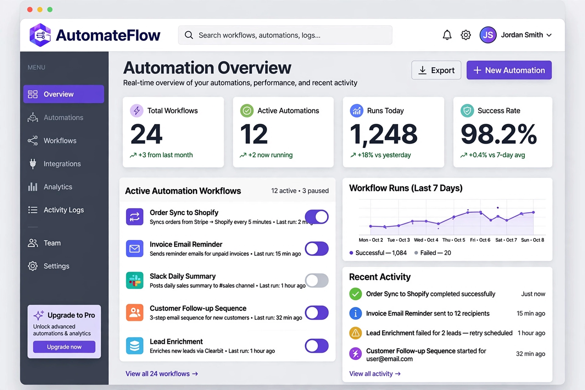
Task: Click the Active Automations checkmark icon
Action: pyautogui.click(x=247, y=110)
